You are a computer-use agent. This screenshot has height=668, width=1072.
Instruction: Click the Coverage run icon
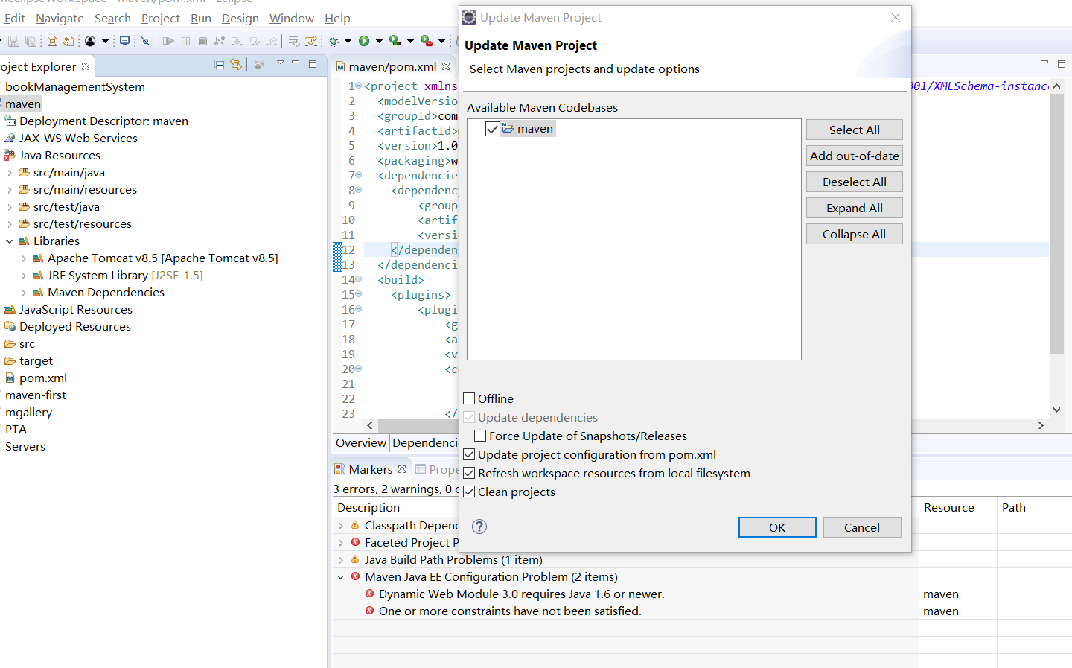[x=395, y=42]
